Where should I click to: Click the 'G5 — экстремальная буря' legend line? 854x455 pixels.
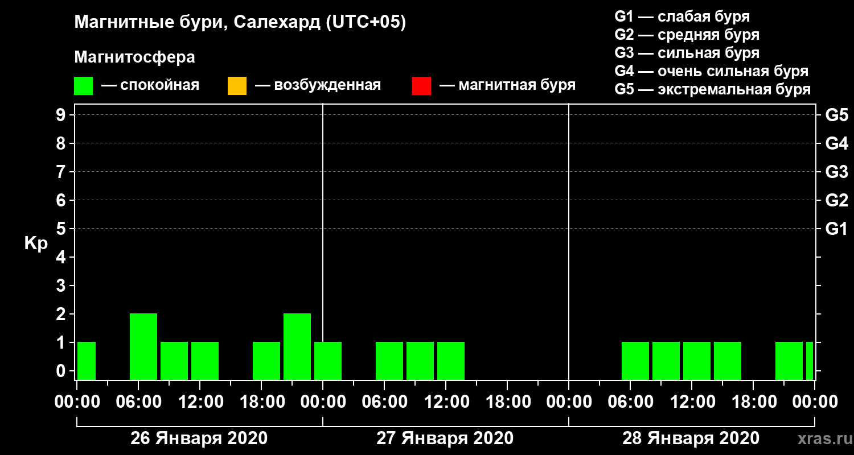pos(713,89)
